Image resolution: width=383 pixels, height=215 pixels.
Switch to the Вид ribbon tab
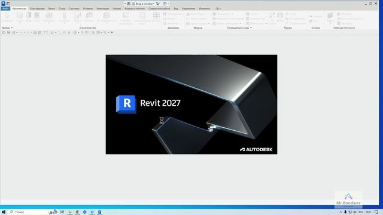tap(176, 8)
